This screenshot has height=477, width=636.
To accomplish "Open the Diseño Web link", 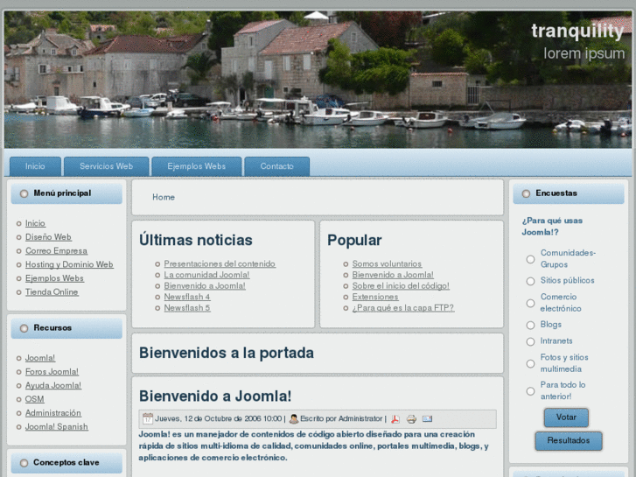I will coord(48,237).
